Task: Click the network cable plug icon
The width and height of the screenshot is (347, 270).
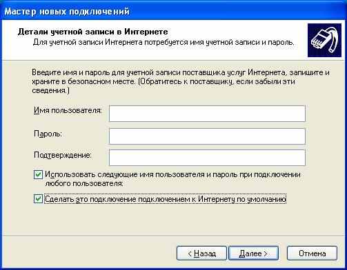Action: (324, 40)
